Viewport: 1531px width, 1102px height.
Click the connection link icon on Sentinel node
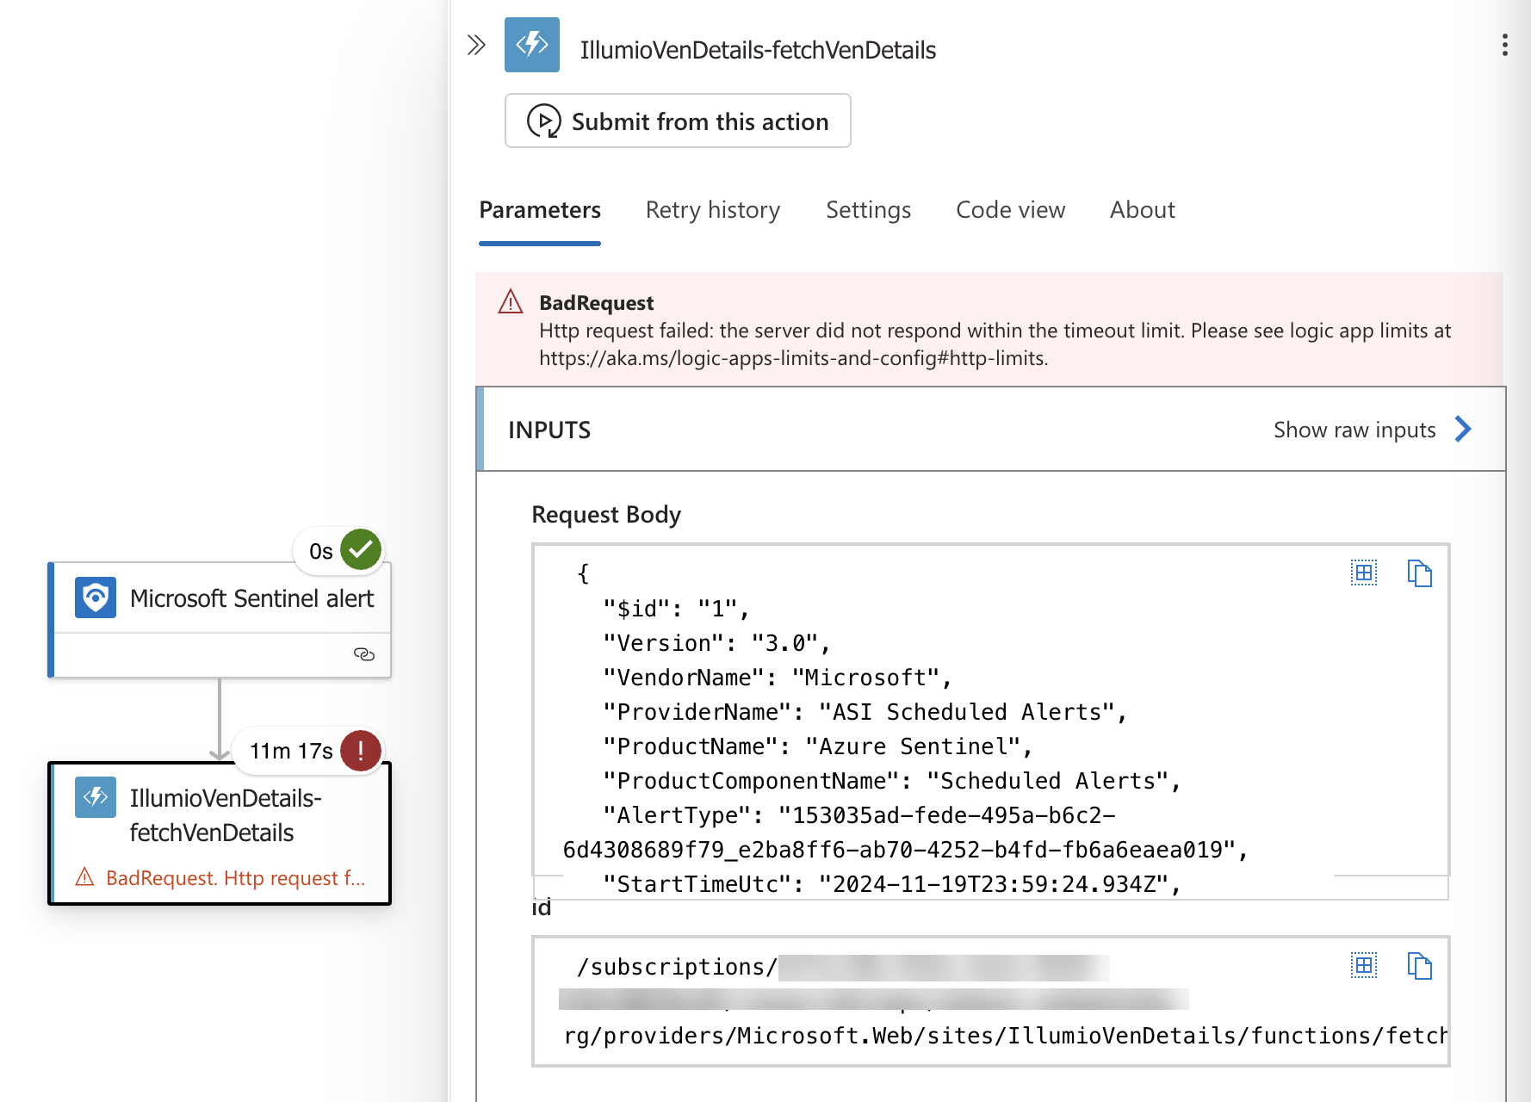pyautogui.click(x=364, y=654)
